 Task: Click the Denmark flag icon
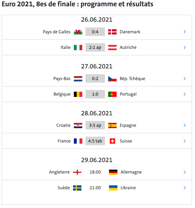click(112, 32)
